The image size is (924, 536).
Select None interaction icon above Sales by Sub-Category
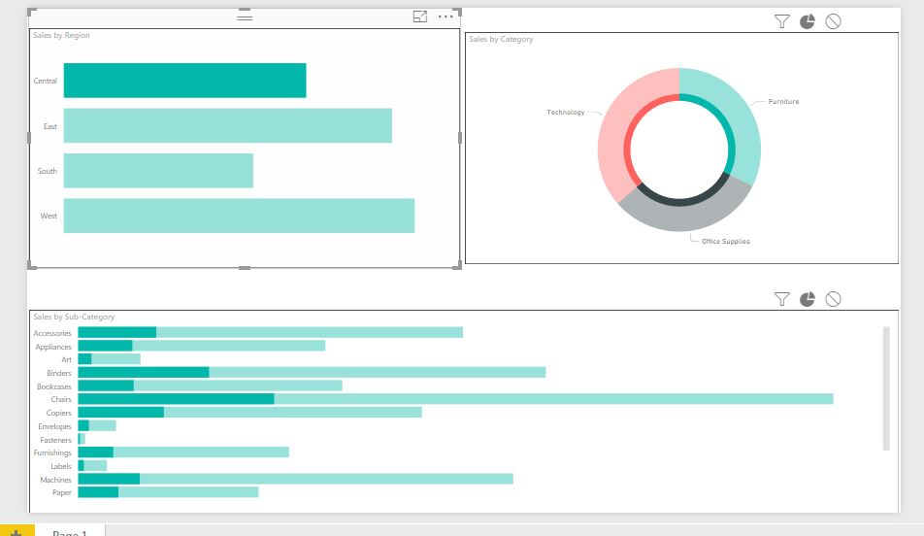pos(833,299)
